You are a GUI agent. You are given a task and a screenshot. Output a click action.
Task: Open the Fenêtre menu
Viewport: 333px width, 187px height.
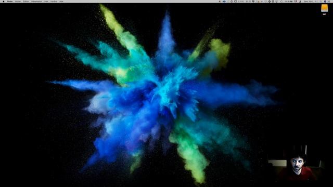click(54, 1)
